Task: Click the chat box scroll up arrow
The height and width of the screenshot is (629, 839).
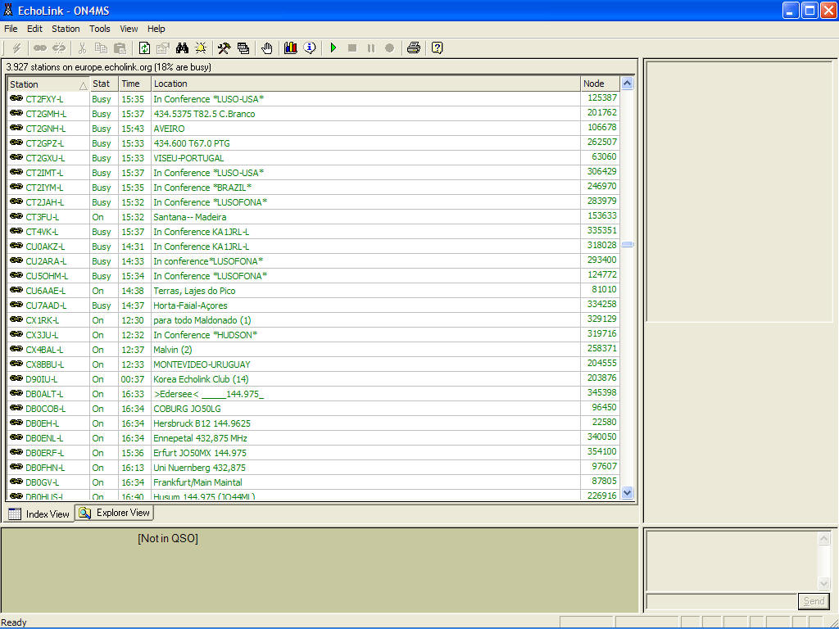Action: pyautogui.click(x=823, y=539)
